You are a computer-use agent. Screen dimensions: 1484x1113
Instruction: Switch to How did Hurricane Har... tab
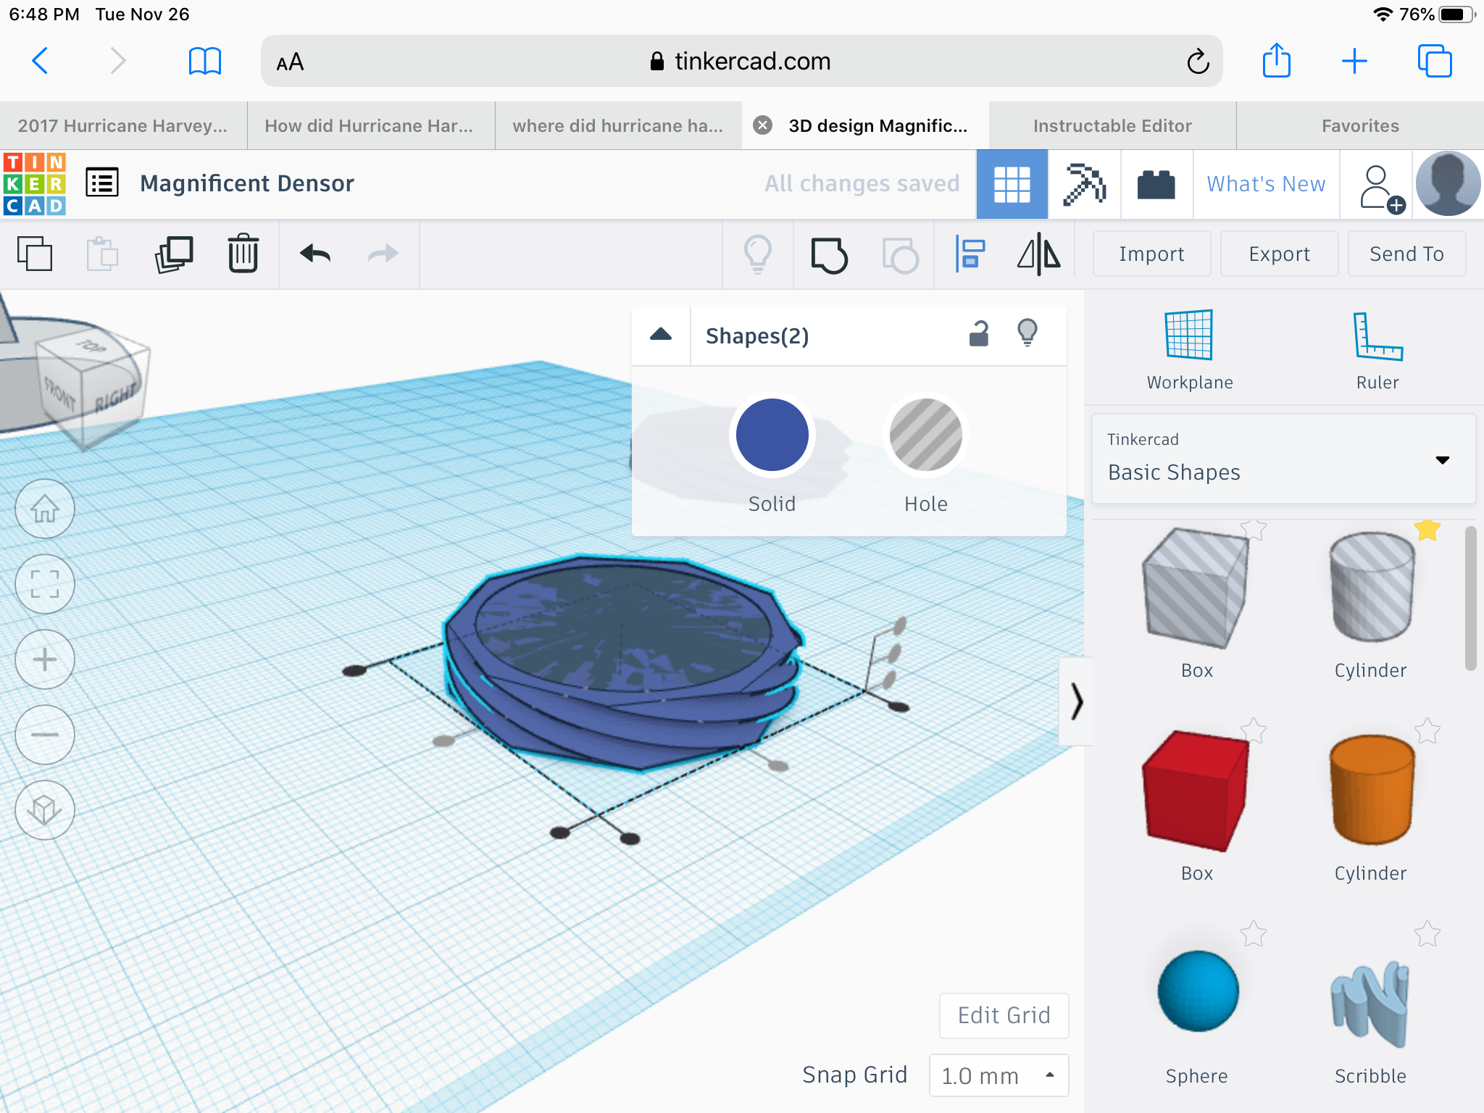(x=370, y=126)
